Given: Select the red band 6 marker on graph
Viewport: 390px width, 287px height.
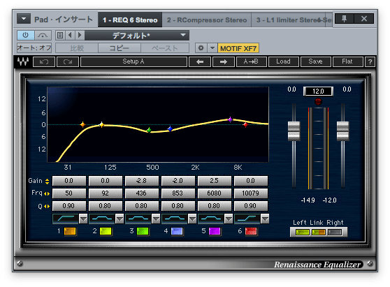Looking at the screenshot, I should pyautogui.click(x=246, y=125).
